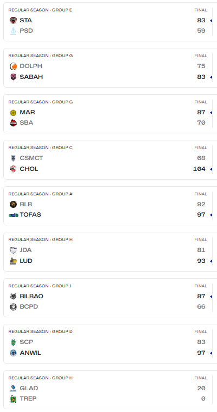The image size is (217, 412).
Task: Select the CHOL team name
Action: 29,169
